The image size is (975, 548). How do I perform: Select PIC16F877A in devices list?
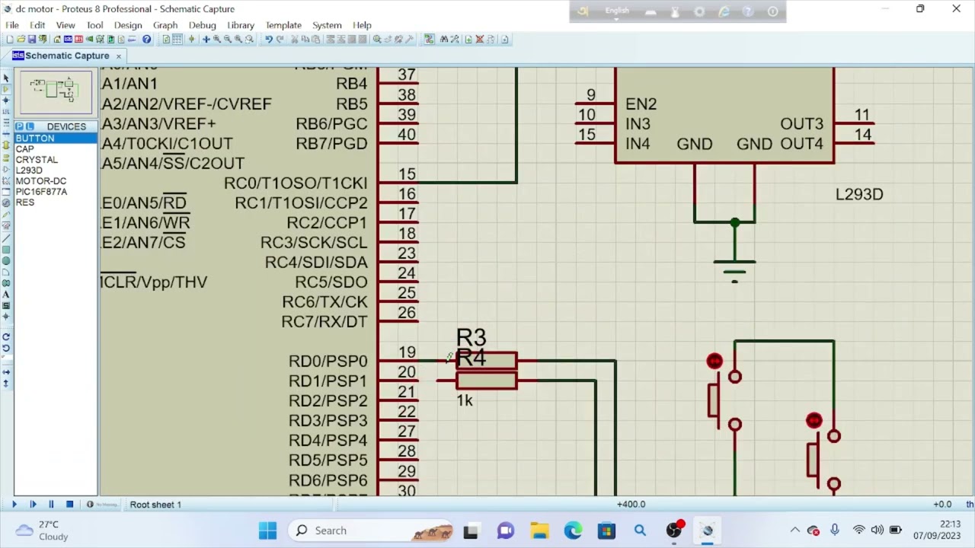coord(56,192)
